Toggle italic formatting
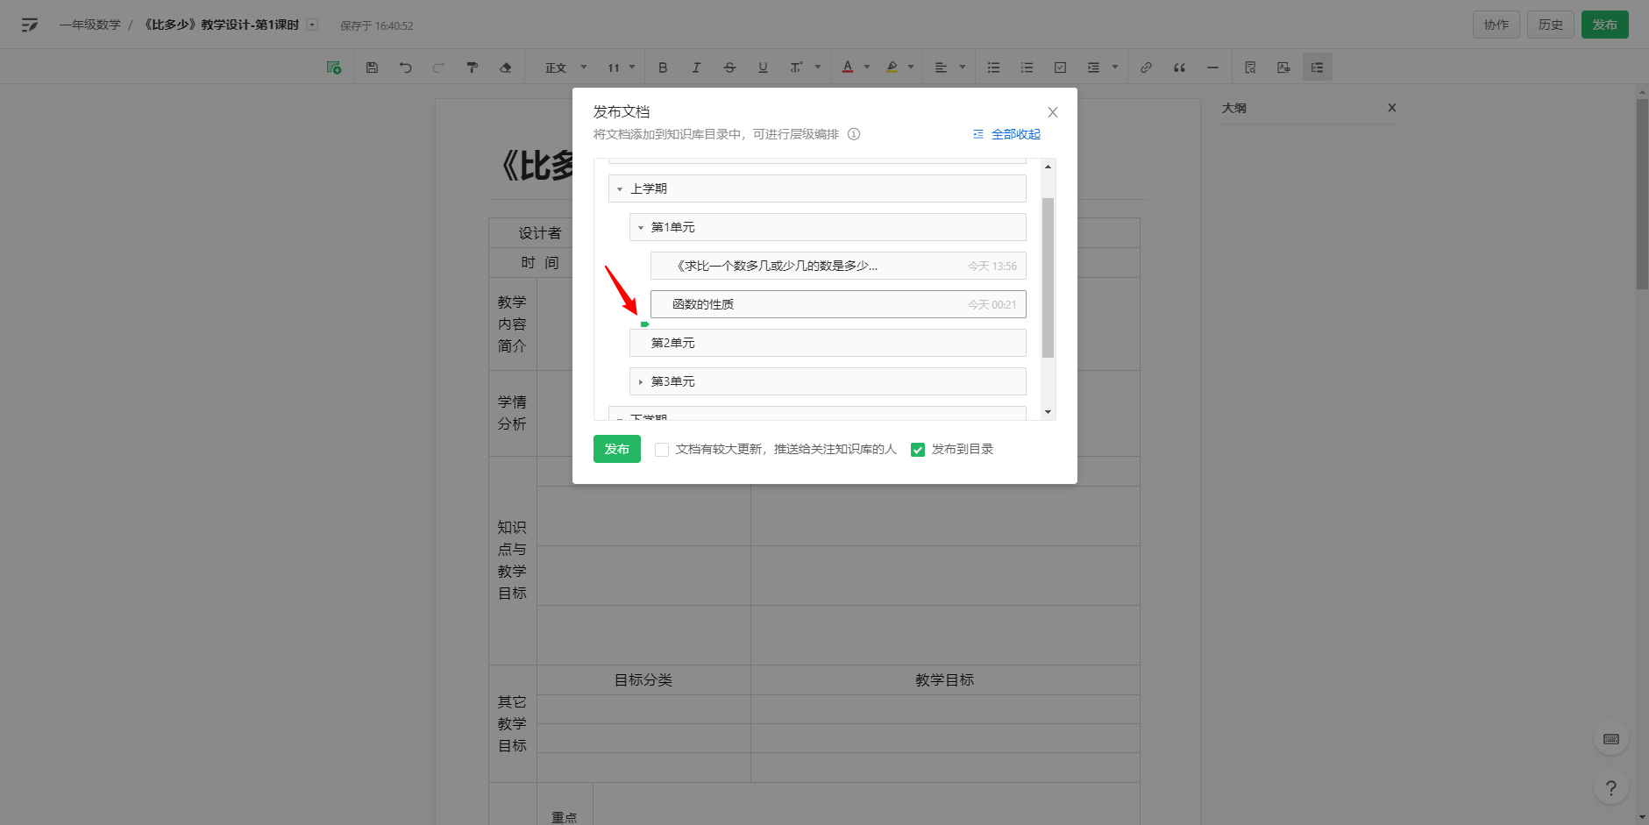1649x825 pixels. click(x=696, y=68)
